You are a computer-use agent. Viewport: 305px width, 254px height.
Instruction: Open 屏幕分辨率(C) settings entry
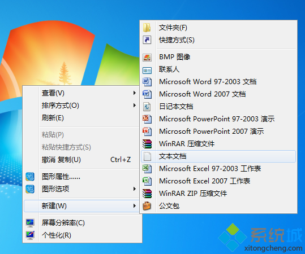pyautogui.click(x=81, y=223)
